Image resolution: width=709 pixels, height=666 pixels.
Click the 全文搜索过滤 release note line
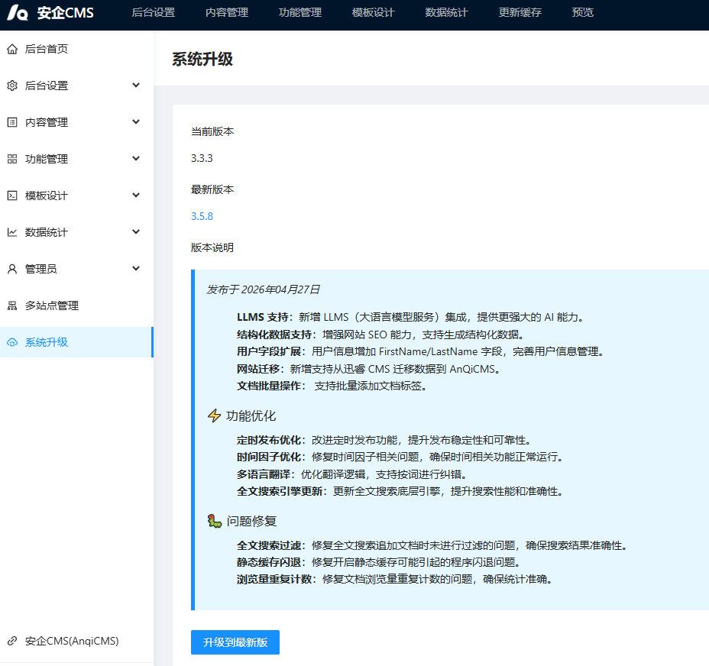coord(432,545)
